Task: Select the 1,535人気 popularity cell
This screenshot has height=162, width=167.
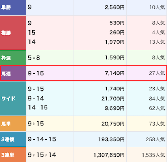Action: (153, 155)
